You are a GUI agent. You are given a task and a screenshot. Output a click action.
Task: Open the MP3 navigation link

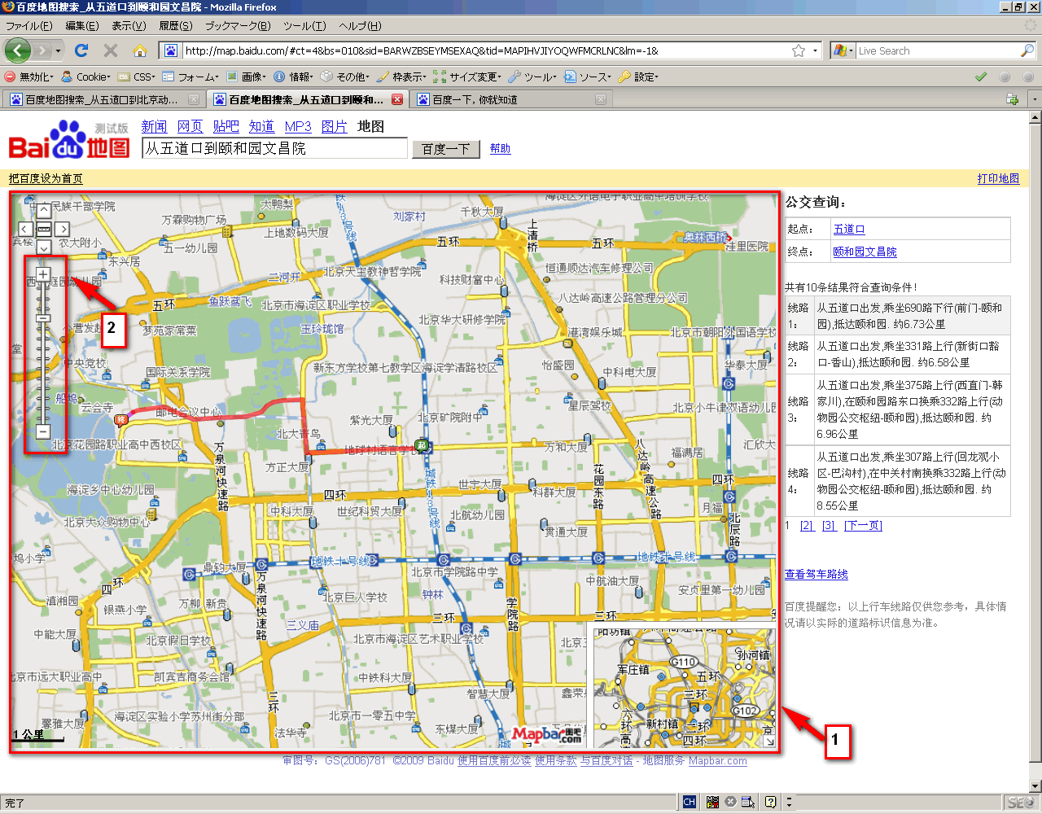[298, 126]
